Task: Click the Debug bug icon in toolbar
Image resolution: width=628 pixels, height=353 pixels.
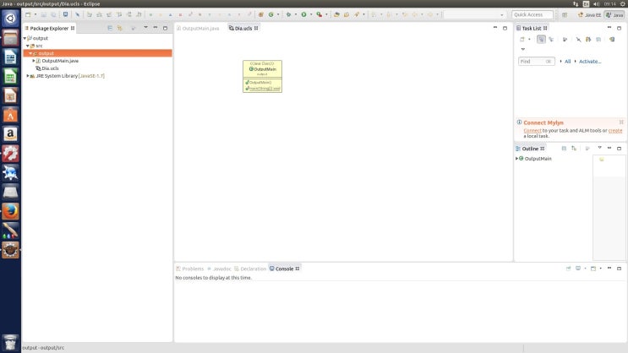Action: pyautogui.click(x=288, y=14)
